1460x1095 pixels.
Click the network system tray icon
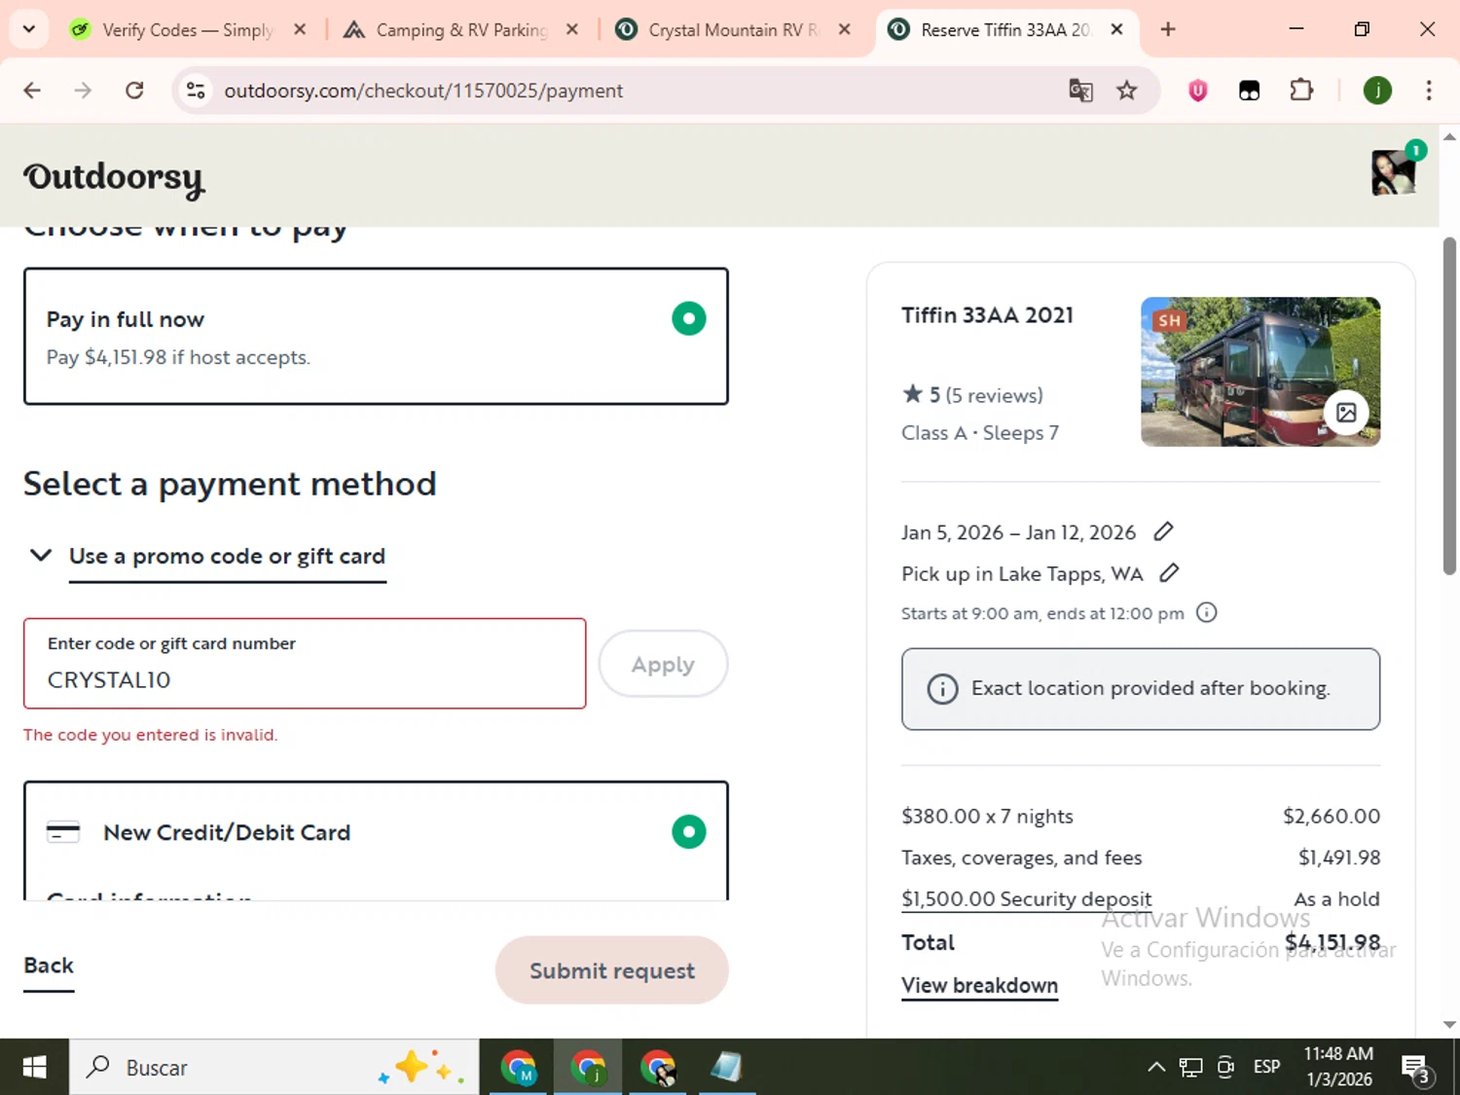[1190, 1068]
